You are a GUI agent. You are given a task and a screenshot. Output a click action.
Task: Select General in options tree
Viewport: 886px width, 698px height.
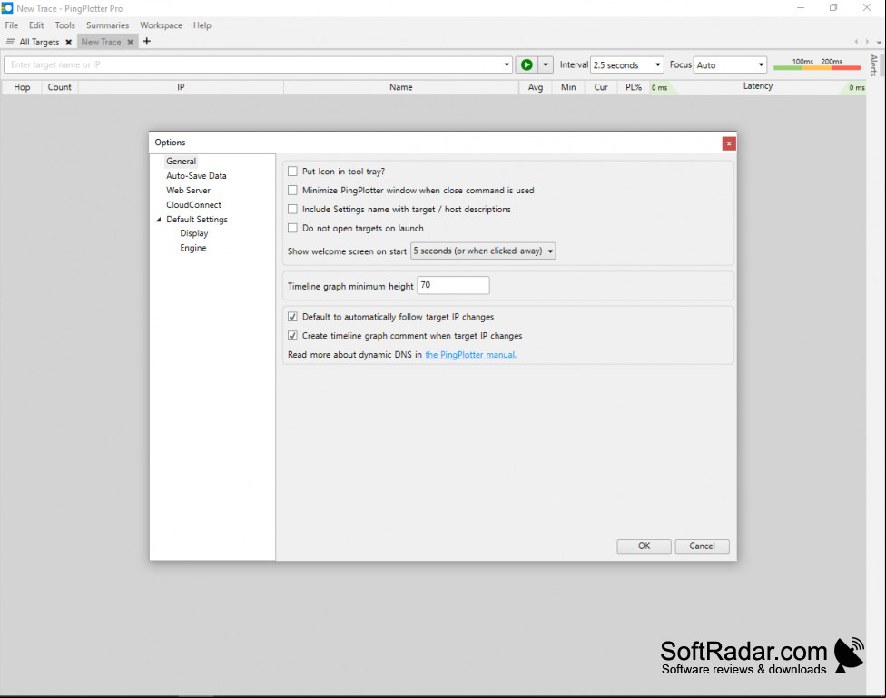pyautogui.click(x=181, y=161)
